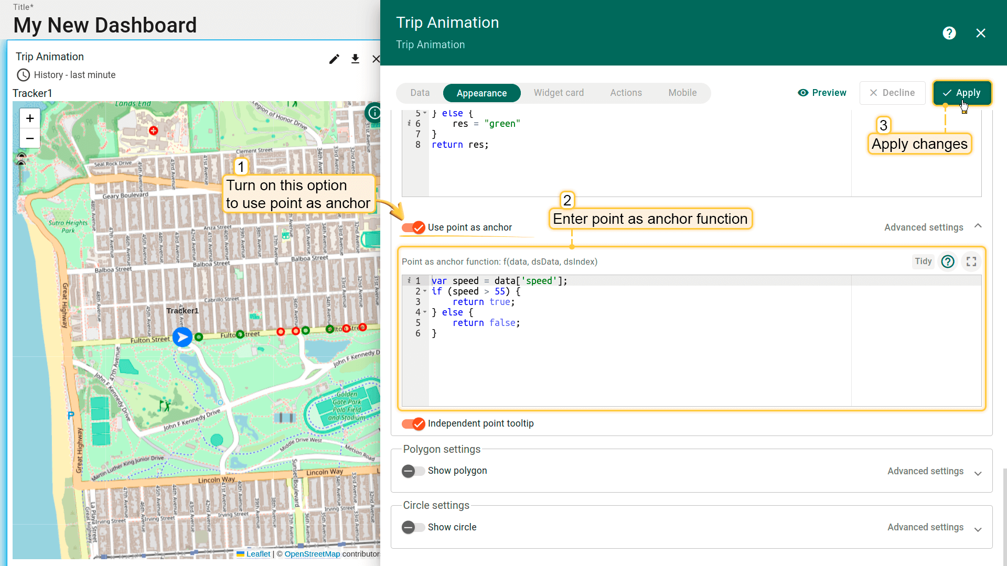The image size is (1007, 566).
Task: Click the download icon on the widget header
Action: tap(355, 59)
